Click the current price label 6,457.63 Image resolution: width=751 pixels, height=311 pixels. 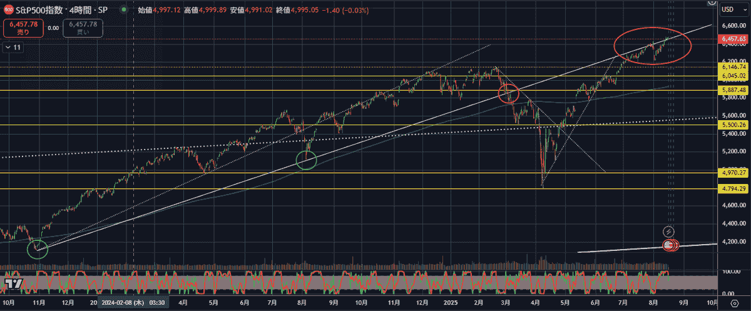click(x=733, y=39)
